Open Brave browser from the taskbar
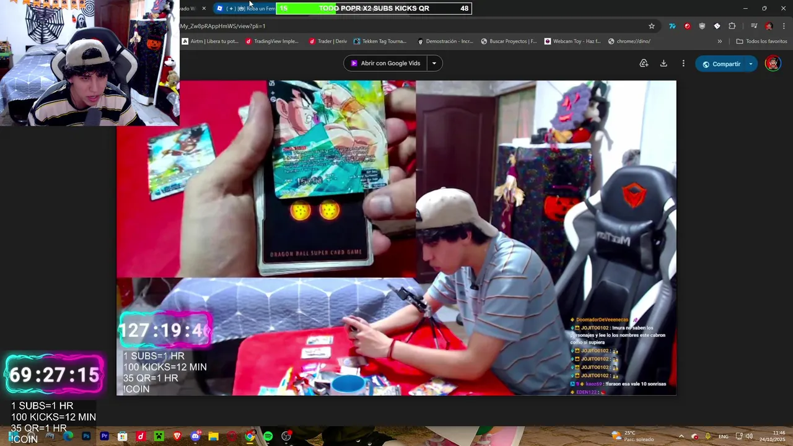793x446 pixels. (x=177, y=436)
